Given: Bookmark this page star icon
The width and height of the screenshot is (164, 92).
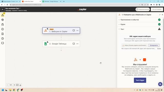Looking at the screenshot, I should (x=148, y=5).
